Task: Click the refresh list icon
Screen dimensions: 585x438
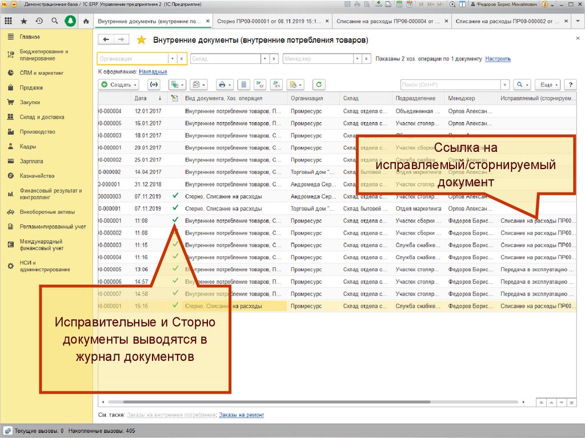Action: coord(318,85)
